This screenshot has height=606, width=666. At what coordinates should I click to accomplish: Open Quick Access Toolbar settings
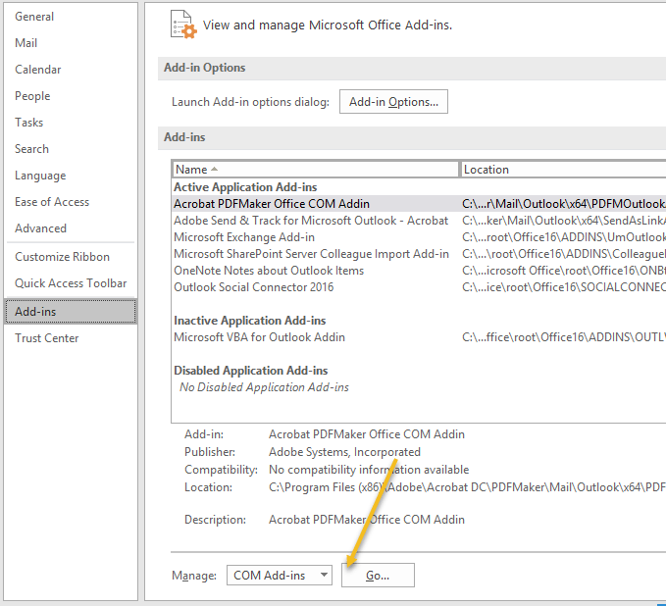(71, 282)
